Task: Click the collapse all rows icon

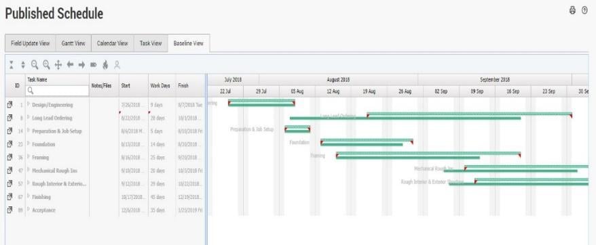Action: click(12, 65)
